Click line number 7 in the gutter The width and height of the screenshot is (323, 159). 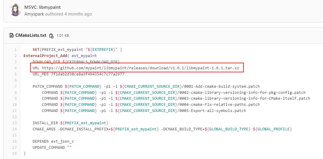coord(16,87)
